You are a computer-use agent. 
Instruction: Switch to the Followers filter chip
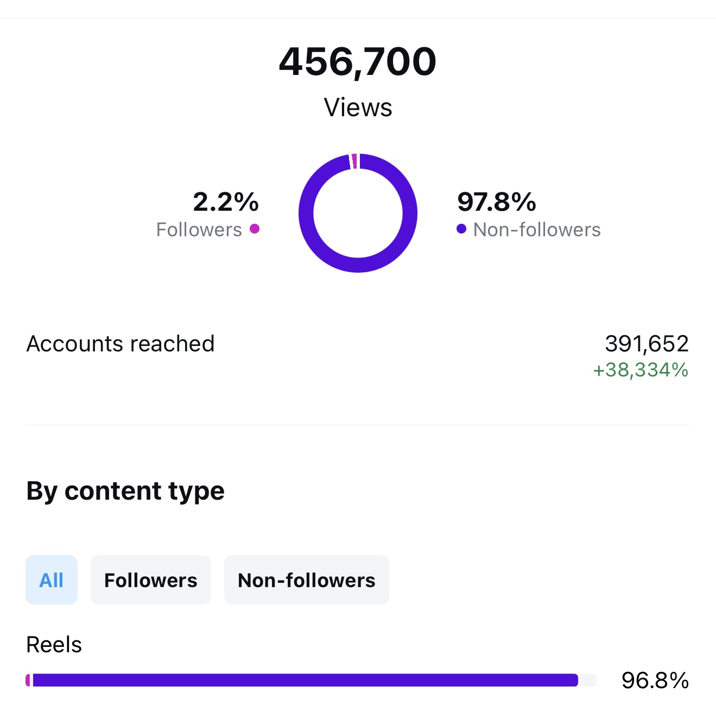click(x=150, y=580)
